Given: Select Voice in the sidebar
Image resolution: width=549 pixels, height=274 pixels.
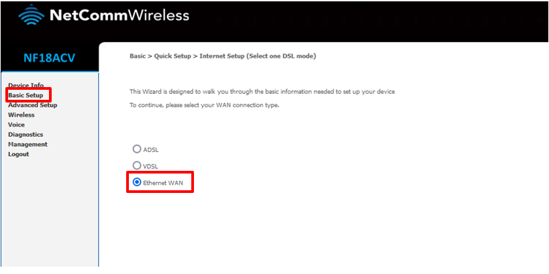Looking at the screenshot, I should (16, 125).
